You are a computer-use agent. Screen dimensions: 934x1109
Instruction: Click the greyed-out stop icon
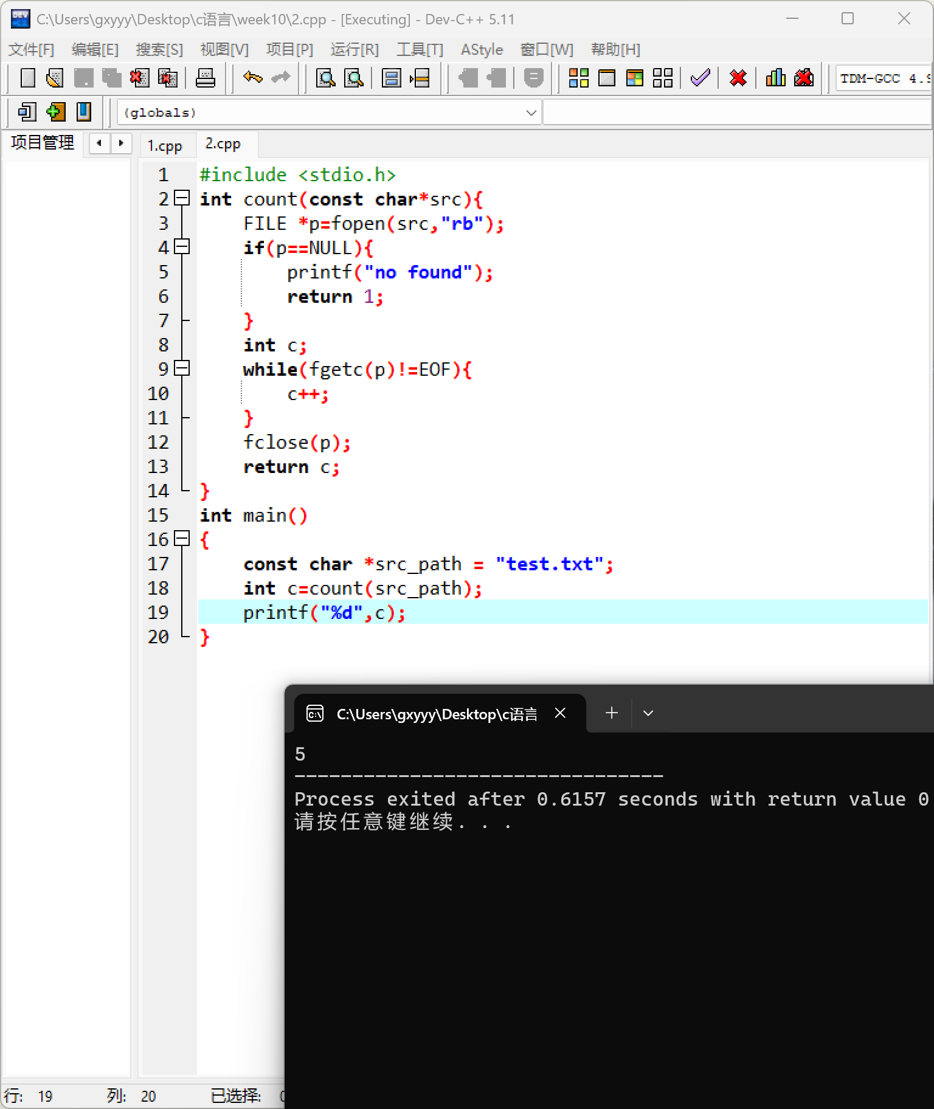pyautogui.click(x=533, y=78)
